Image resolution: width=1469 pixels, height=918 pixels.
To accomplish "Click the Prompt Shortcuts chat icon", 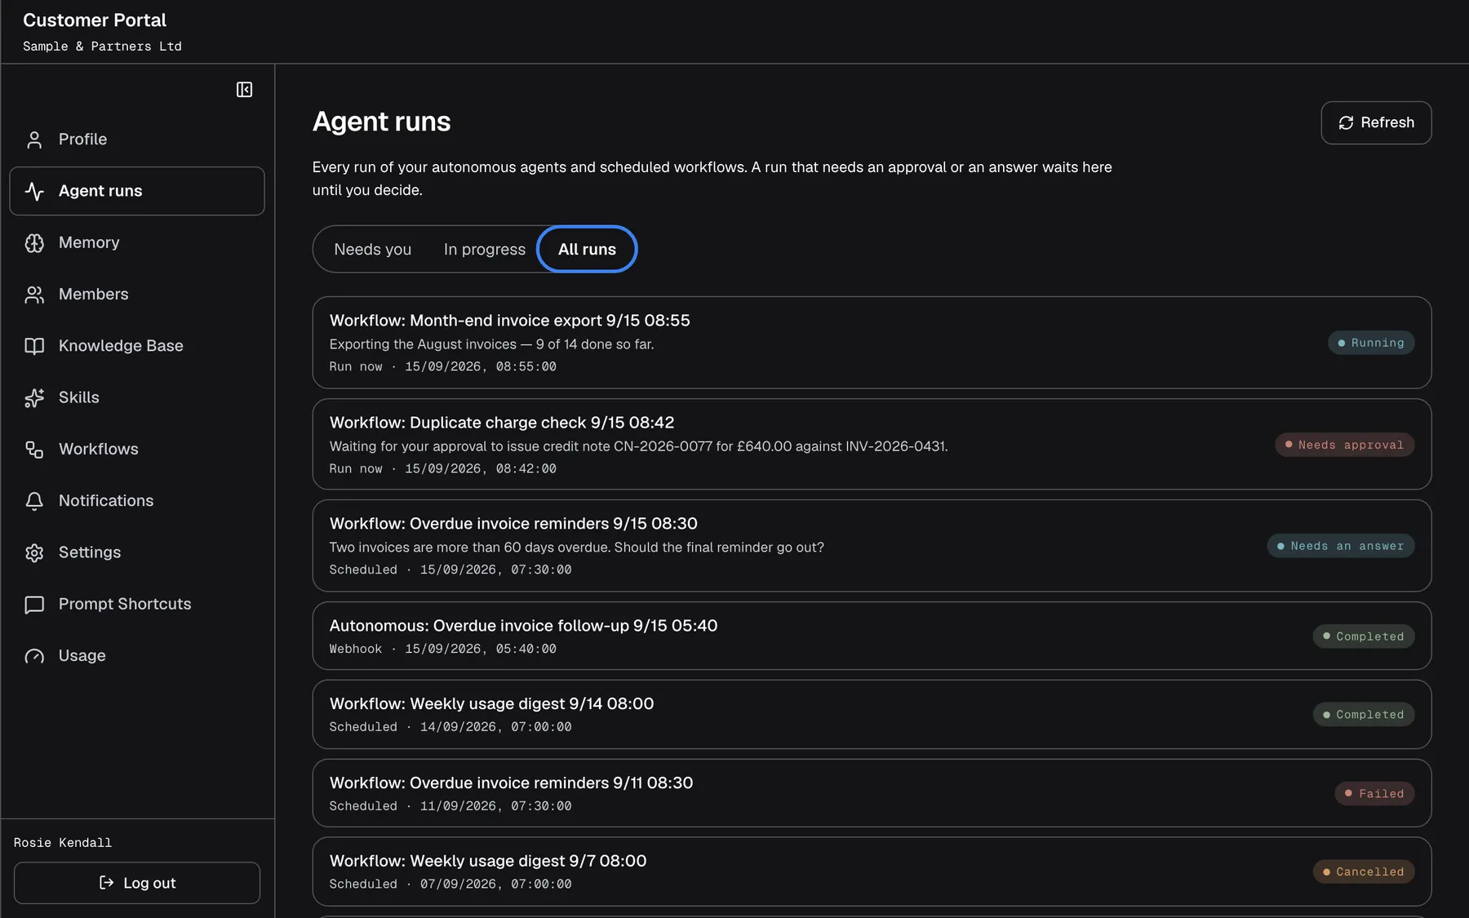I will pos(34,605).
